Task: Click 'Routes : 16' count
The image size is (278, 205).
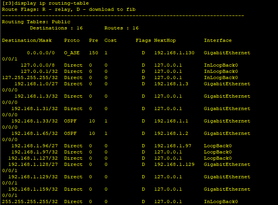Action: tap(122, 28)
